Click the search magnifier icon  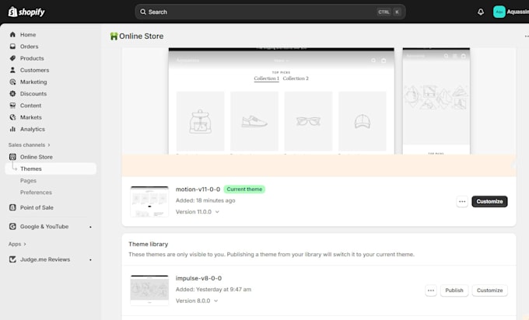click(143, 12)
